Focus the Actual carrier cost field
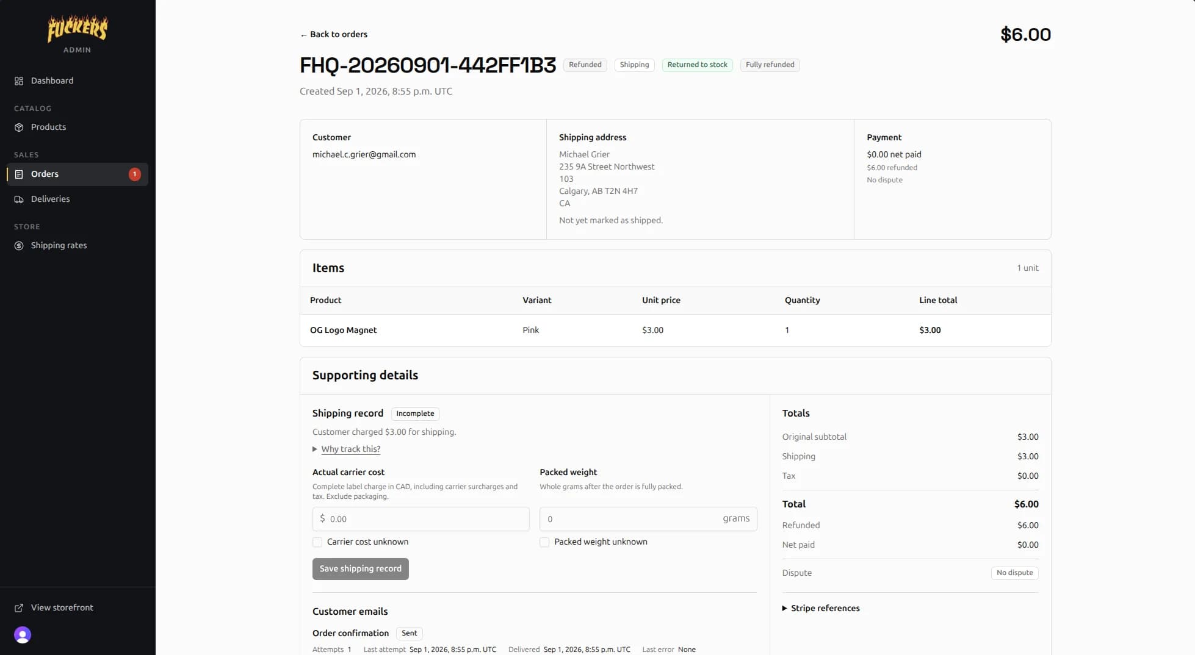The width and height of the screenshot is (1195, 655). [x=421, y=519]
